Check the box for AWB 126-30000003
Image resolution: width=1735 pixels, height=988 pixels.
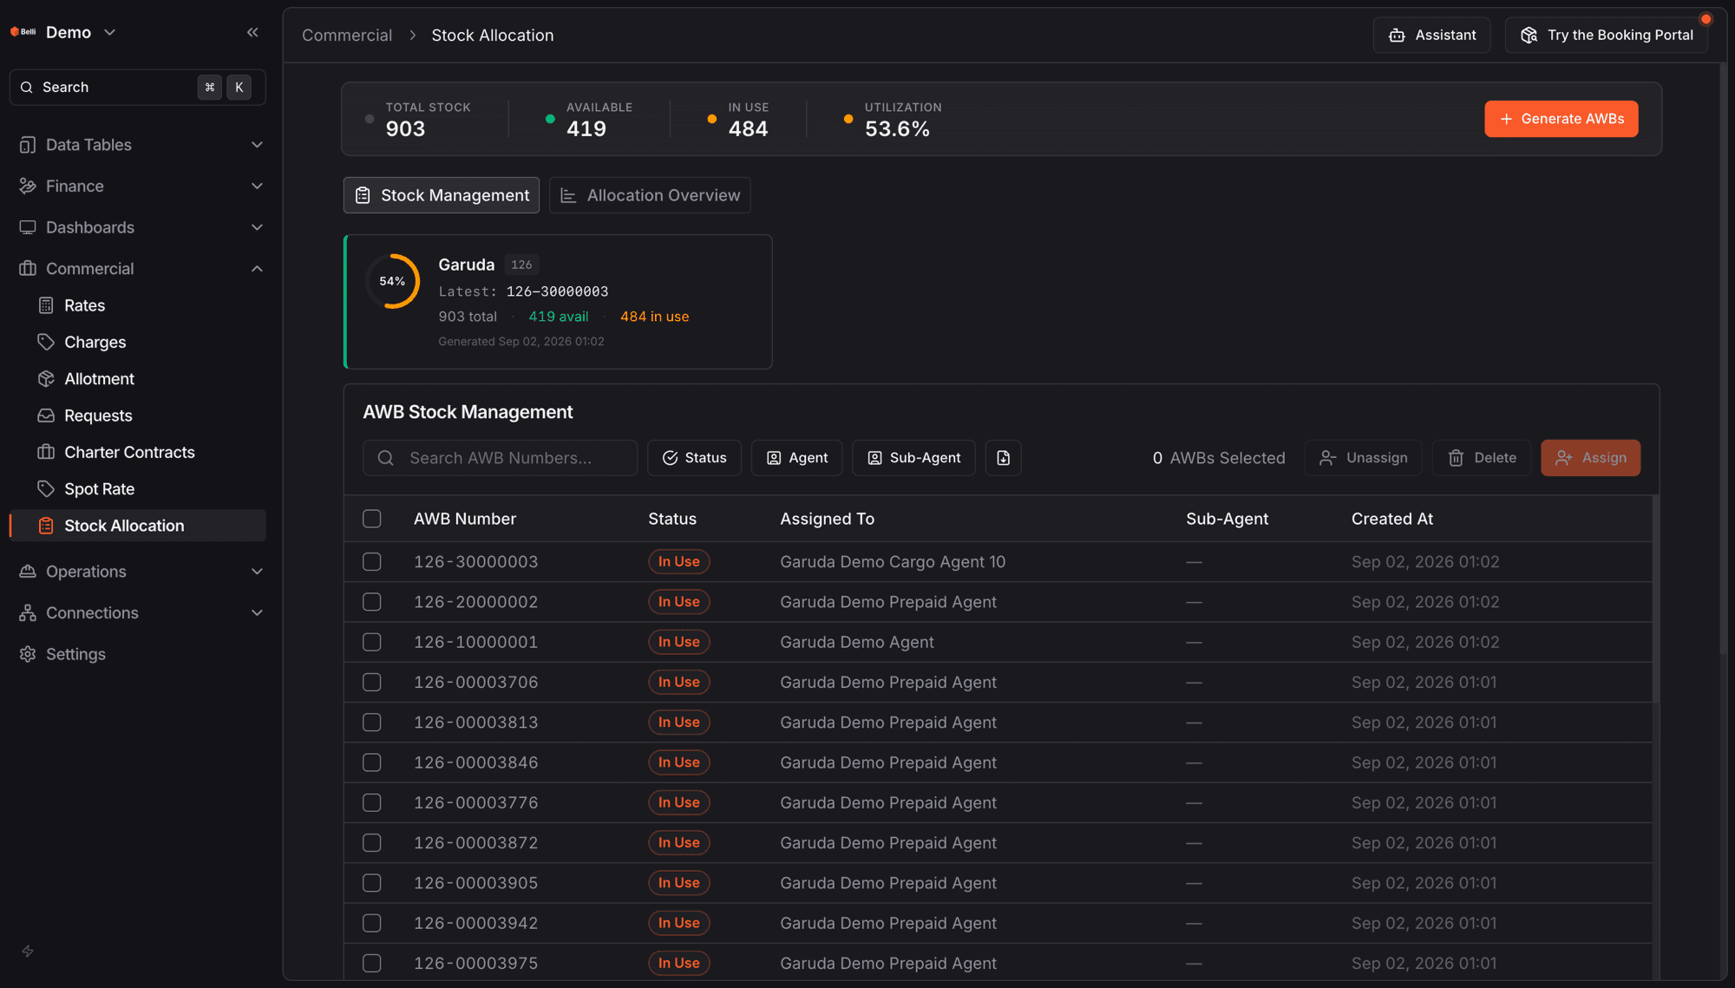[372, 562]
